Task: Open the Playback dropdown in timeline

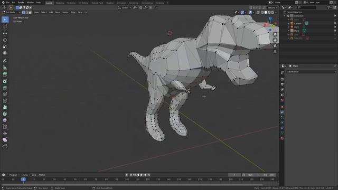Action: click(14, 175)
